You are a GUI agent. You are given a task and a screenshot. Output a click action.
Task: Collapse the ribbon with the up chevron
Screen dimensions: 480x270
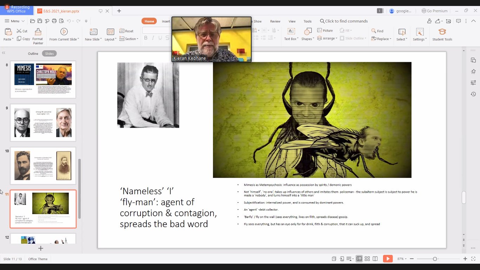click(x=473, y=21)
